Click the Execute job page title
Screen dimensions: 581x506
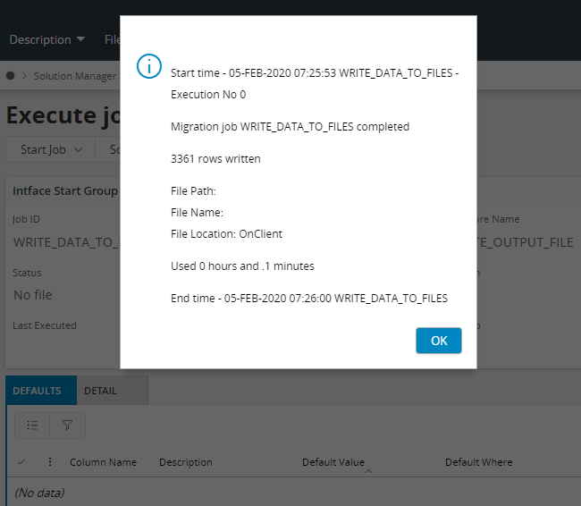63,115
